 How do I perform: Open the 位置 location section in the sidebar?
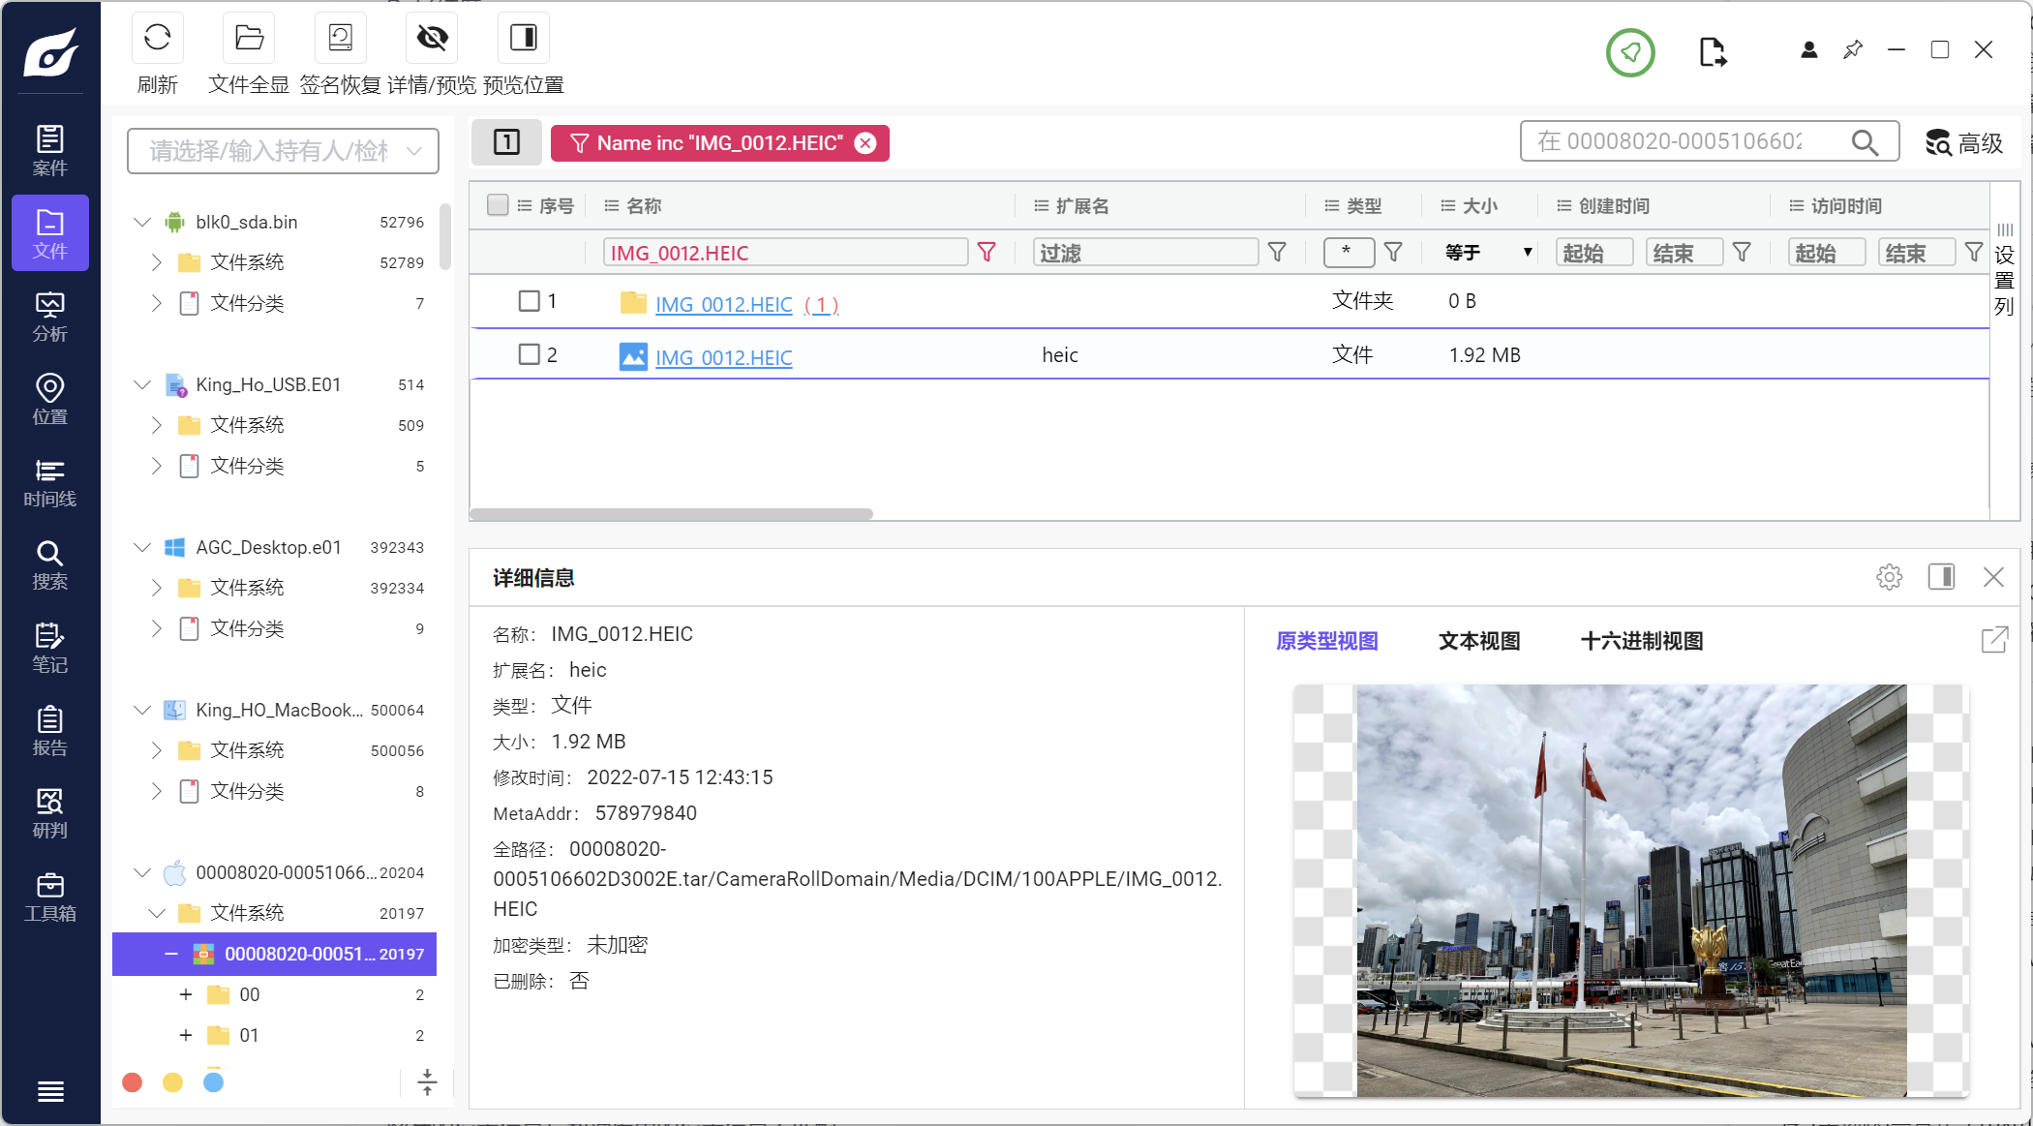coord(50,399)
